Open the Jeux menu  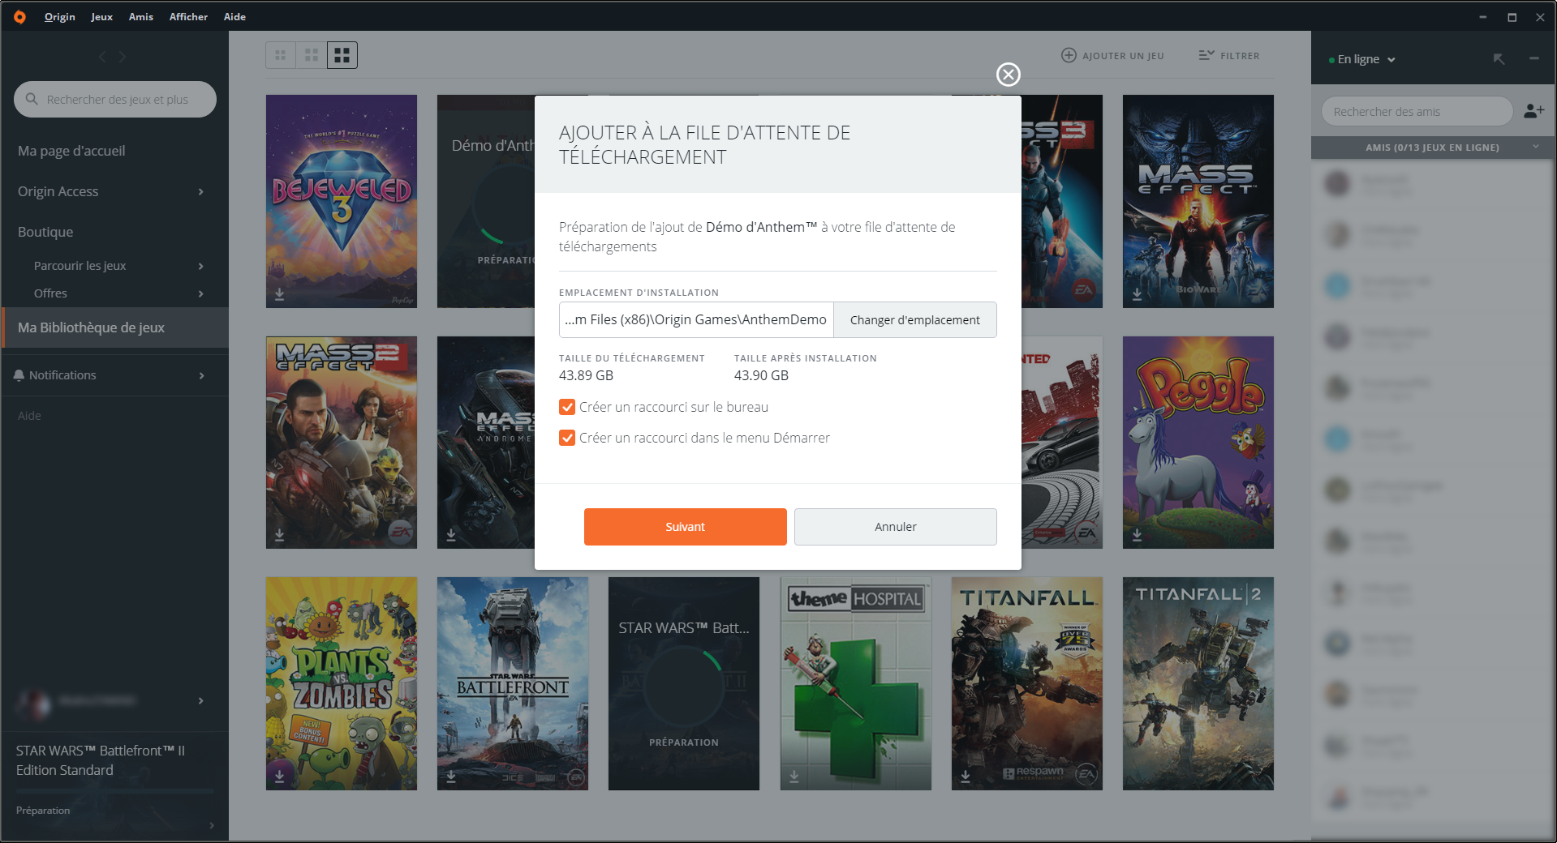(x=101, y=17)
